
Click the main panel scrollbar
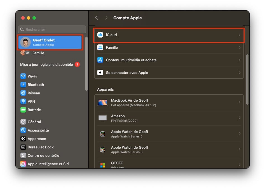pos(247,80)
